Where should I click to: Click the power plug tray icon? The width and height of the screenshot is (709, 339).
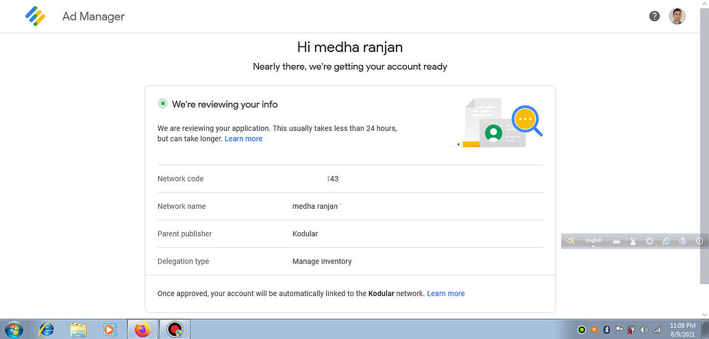tap(632, 329)
